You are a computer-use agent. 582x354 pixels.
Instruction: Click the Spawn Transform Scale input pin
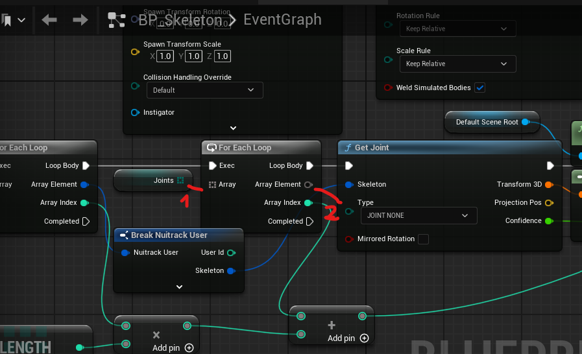(135, 52)
